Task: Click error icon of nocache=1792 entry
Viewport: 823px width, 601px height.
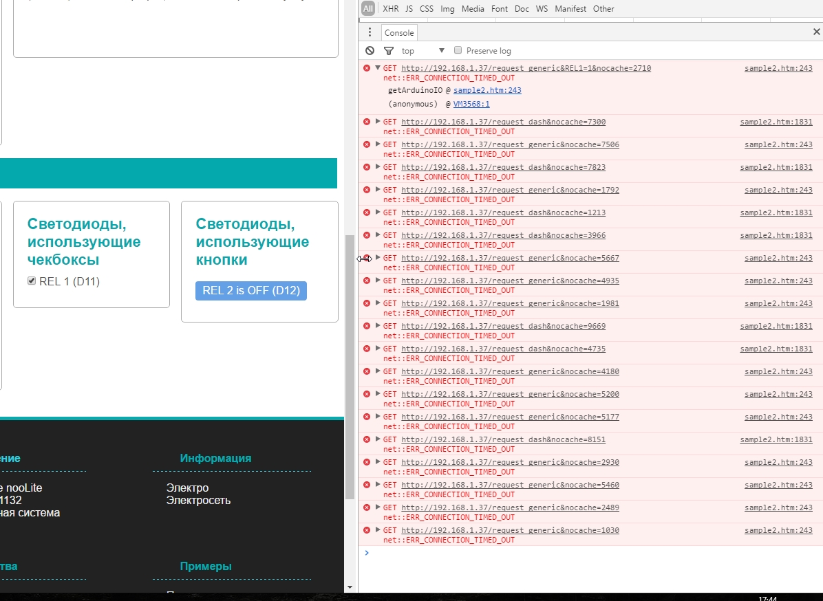Action: click(x=366, y=190)
